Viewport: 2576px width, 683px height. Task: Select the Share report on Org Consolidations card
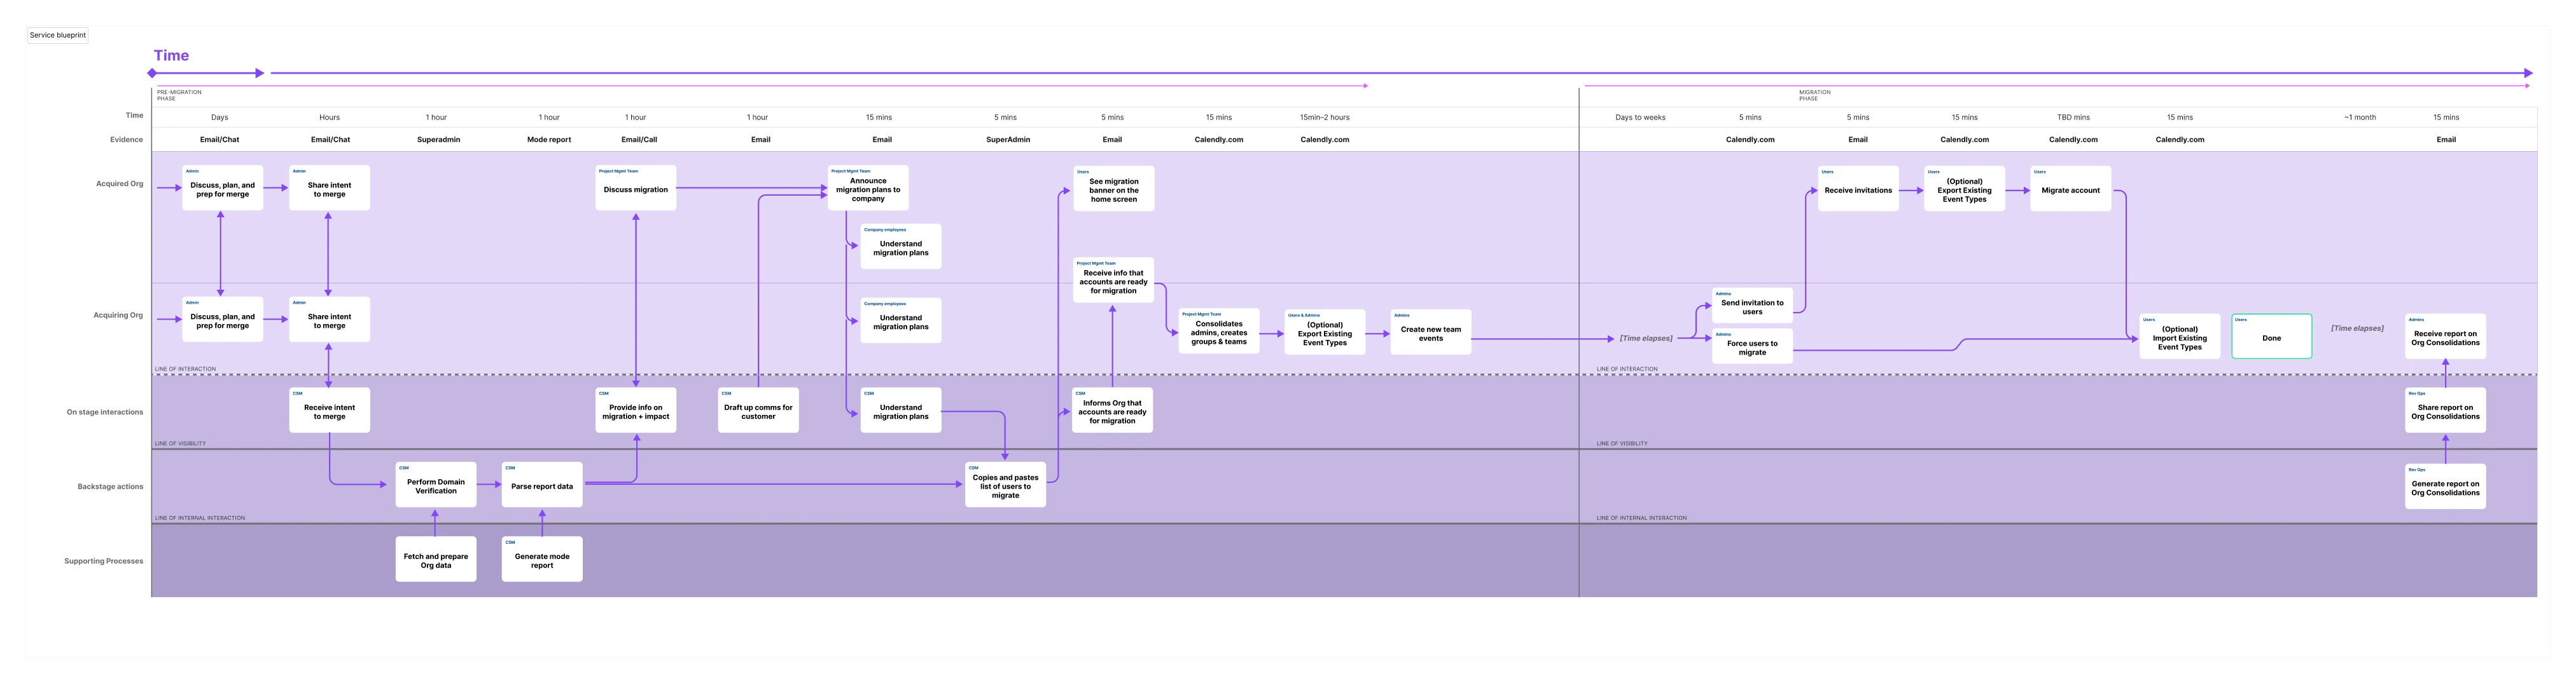click(x=2446, y=410)
